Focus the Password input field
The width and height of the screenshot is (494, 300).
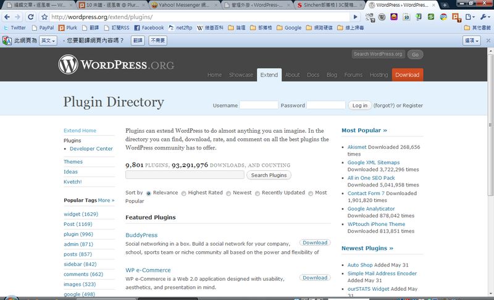pos(326,105)
